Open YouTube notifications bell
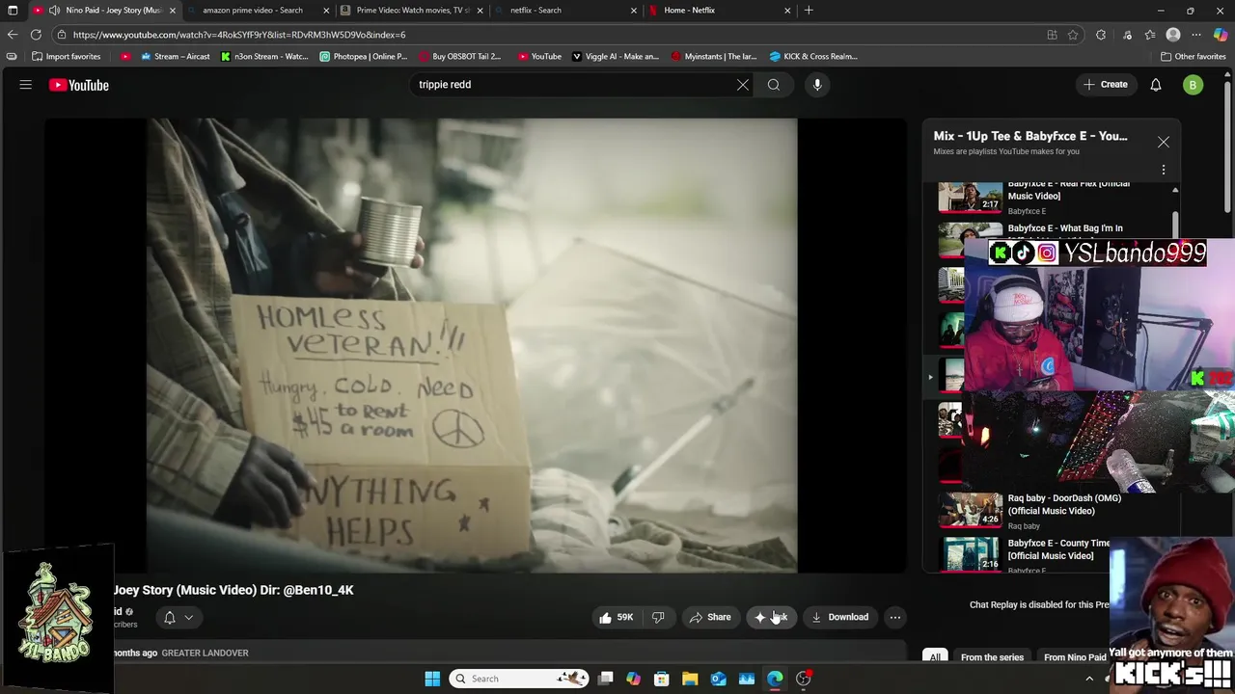Image resolution: width=1235 pixels, height=694 pixels. click(x=1156, y=85)
